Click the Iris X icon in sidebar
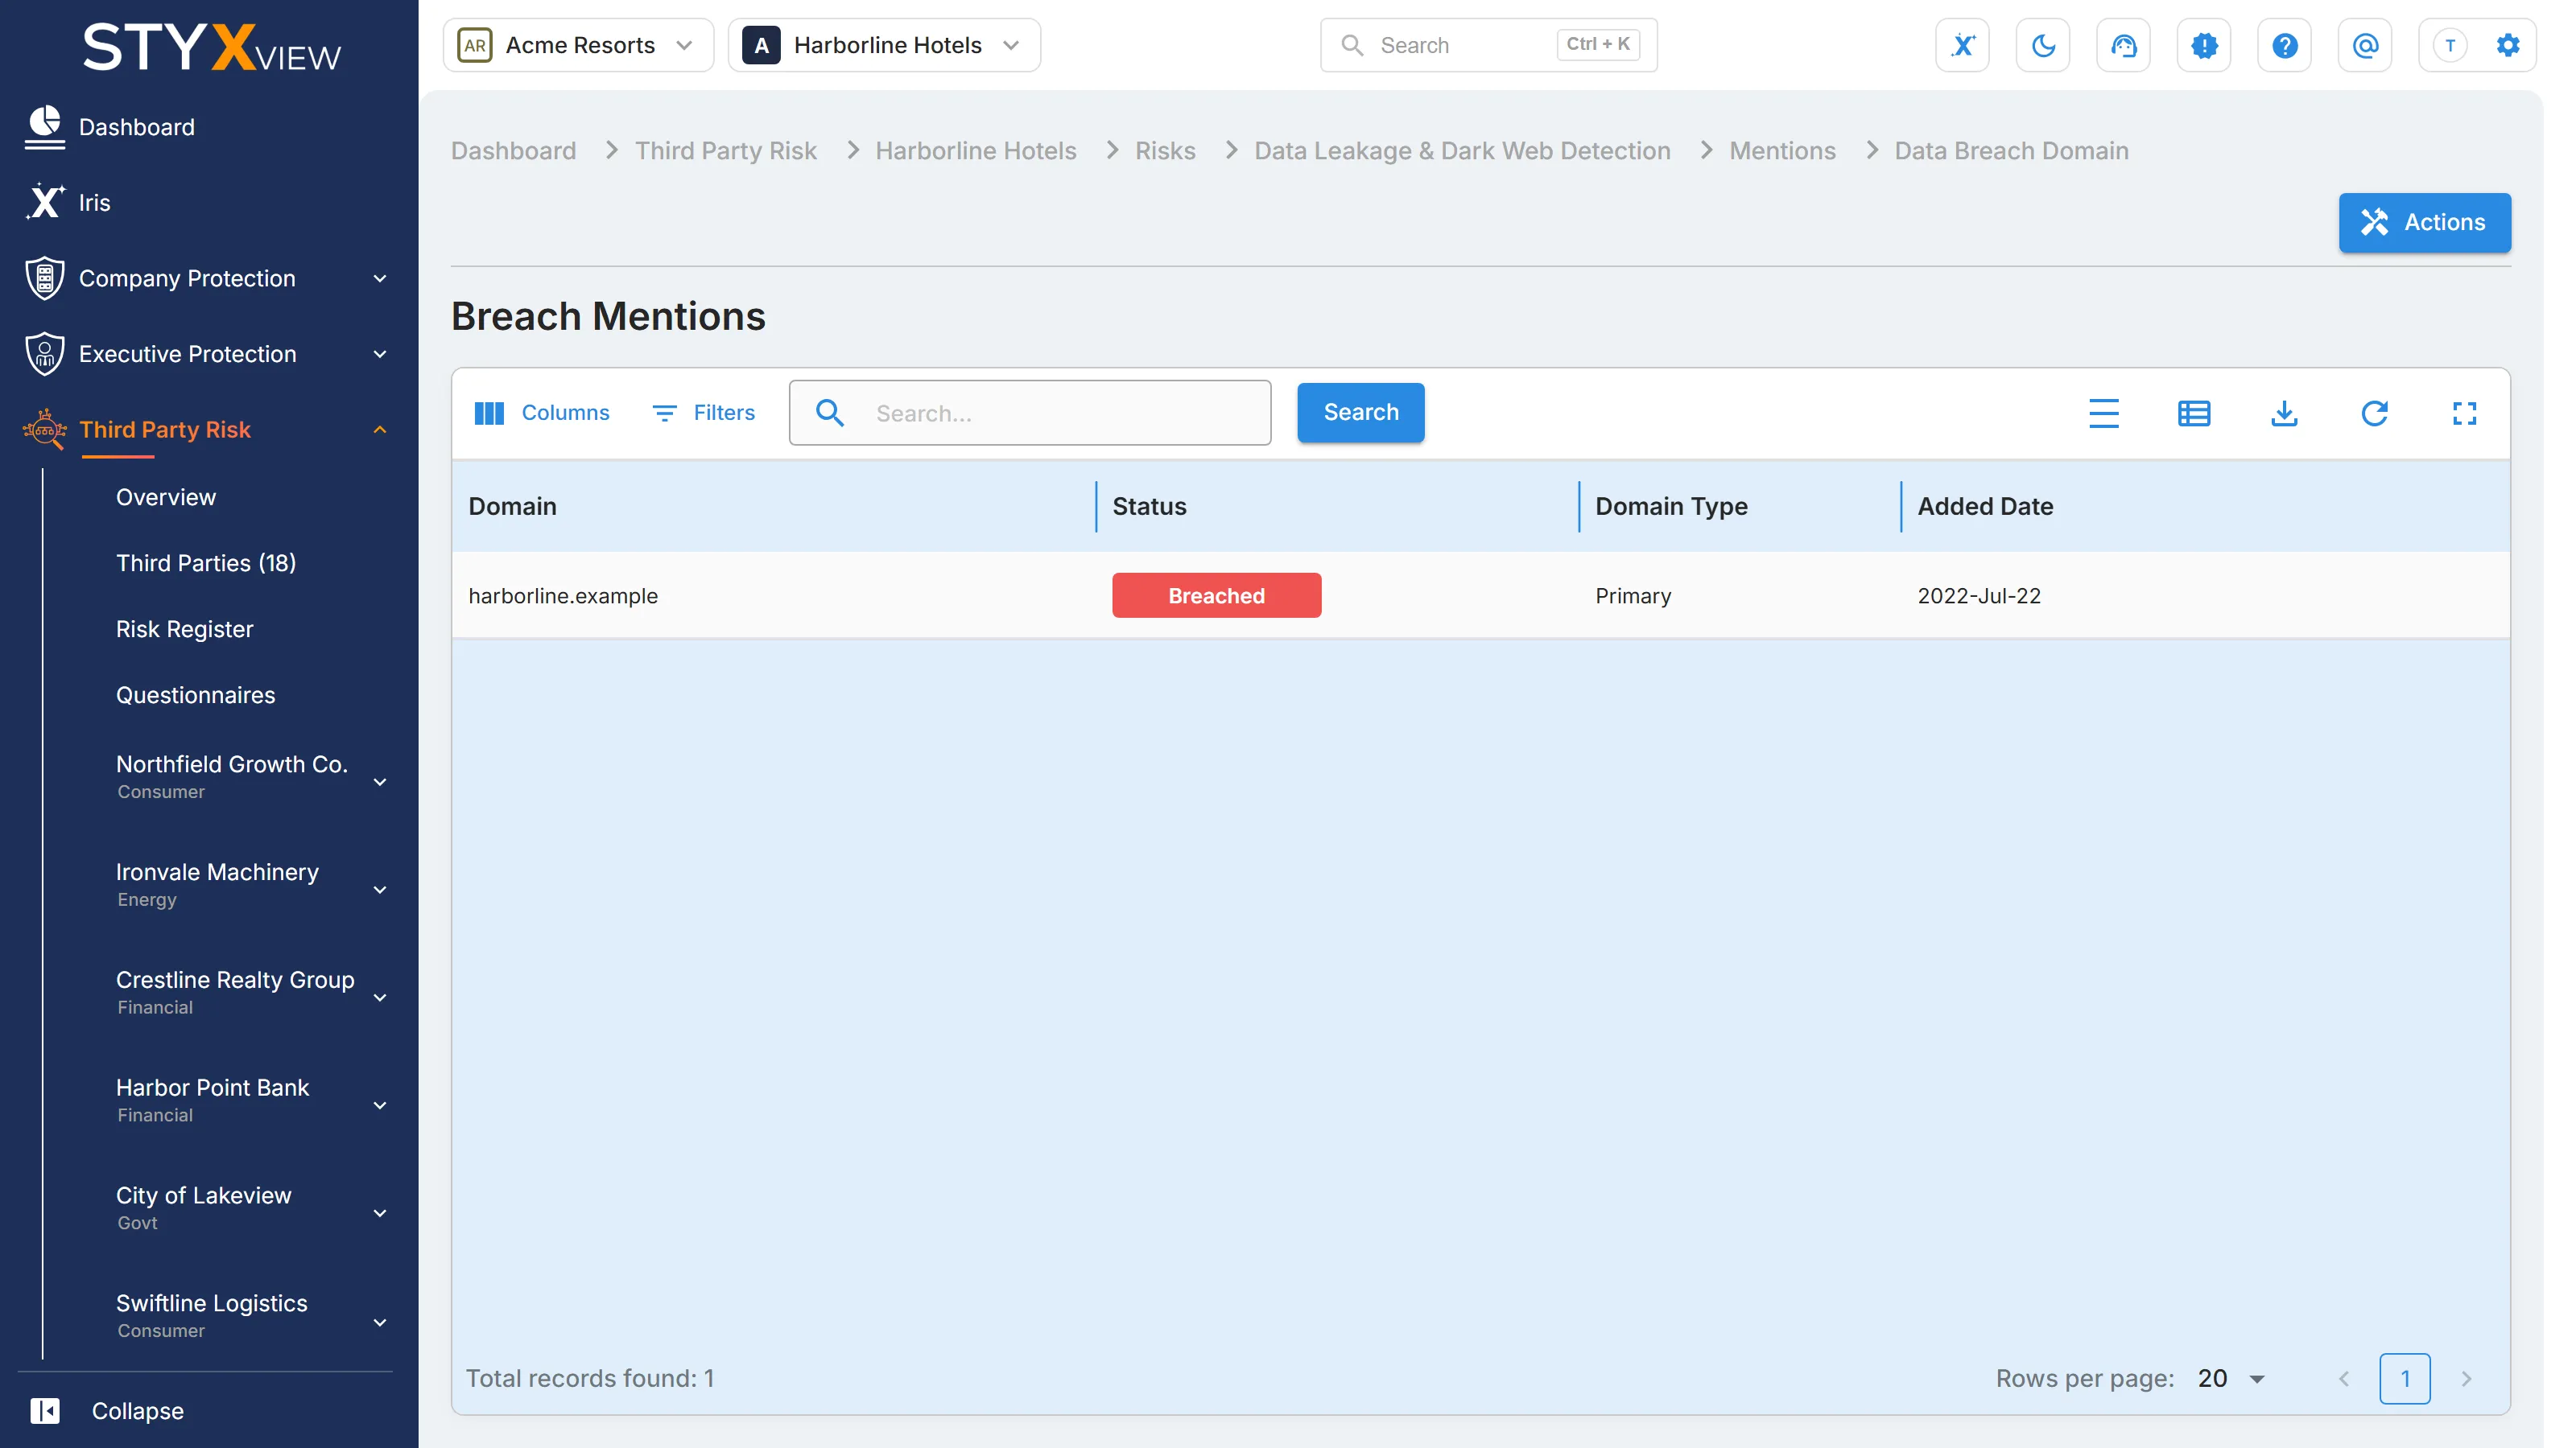The width and height of the screenshot is (2576, 1448). coord(44,202)
